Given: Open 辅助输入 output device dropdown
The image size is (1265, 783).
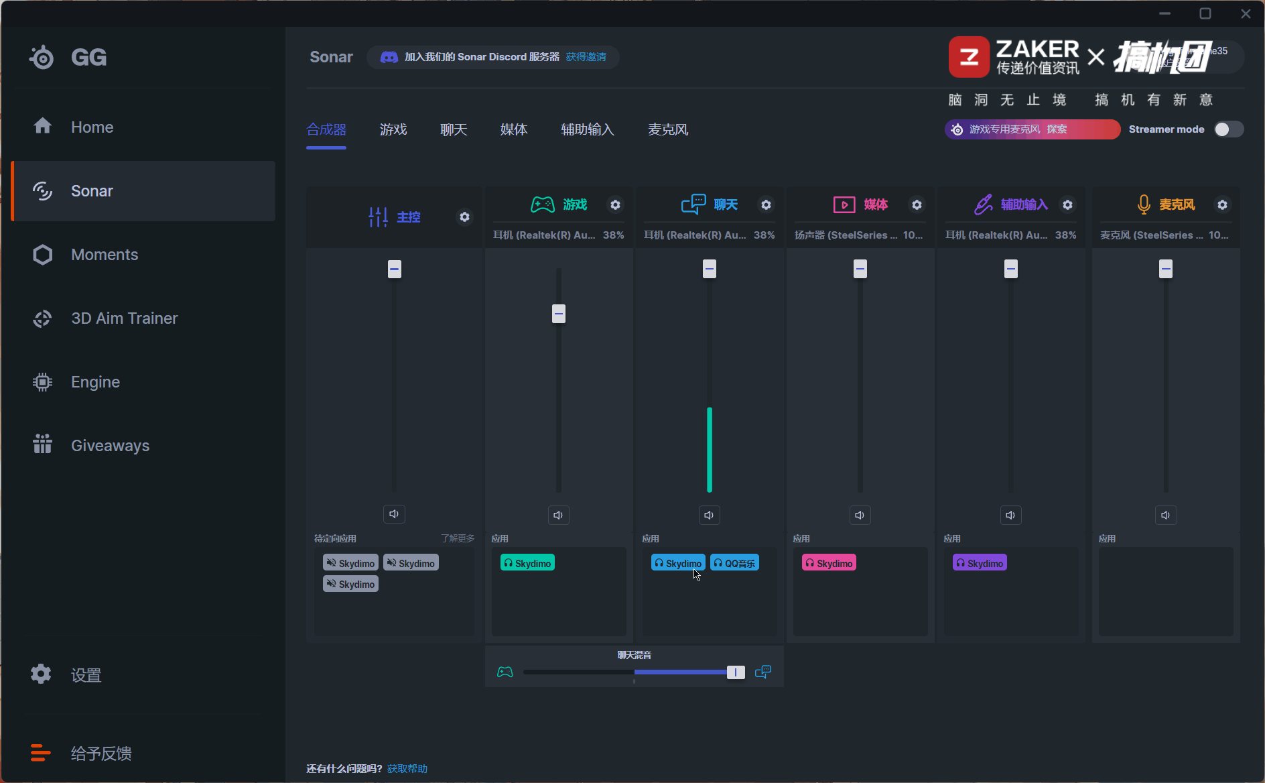Looking at the screenshot, I should 1011,235.
